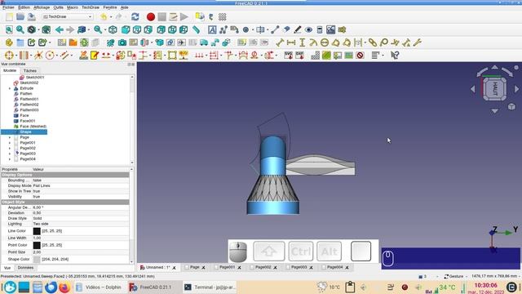522x294 pixels.
Task: Open the Macro menu
Action: [x=73, y=7]
